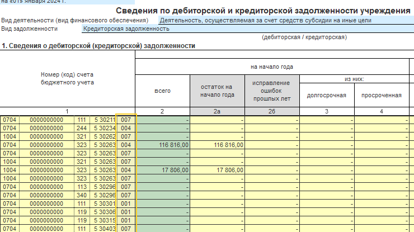The width and height of the screenshot is (414, 232).
Task: Select the 'Вид задолженности' label
Action: pos(29,29)
